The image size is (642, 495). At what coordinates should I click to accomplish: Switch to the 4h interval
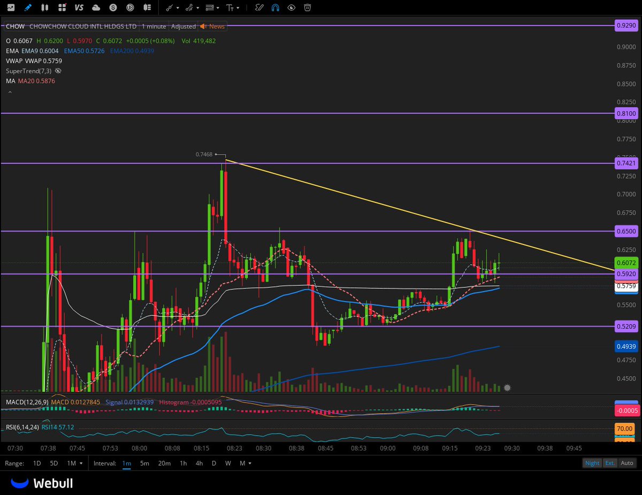(x=199, y=463)
